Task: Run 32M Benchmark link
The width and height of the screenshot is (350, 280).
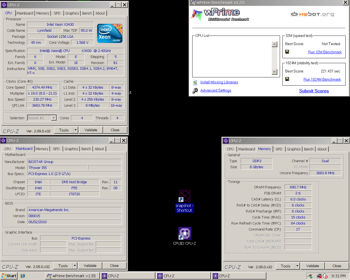Action: pos(325,52)
